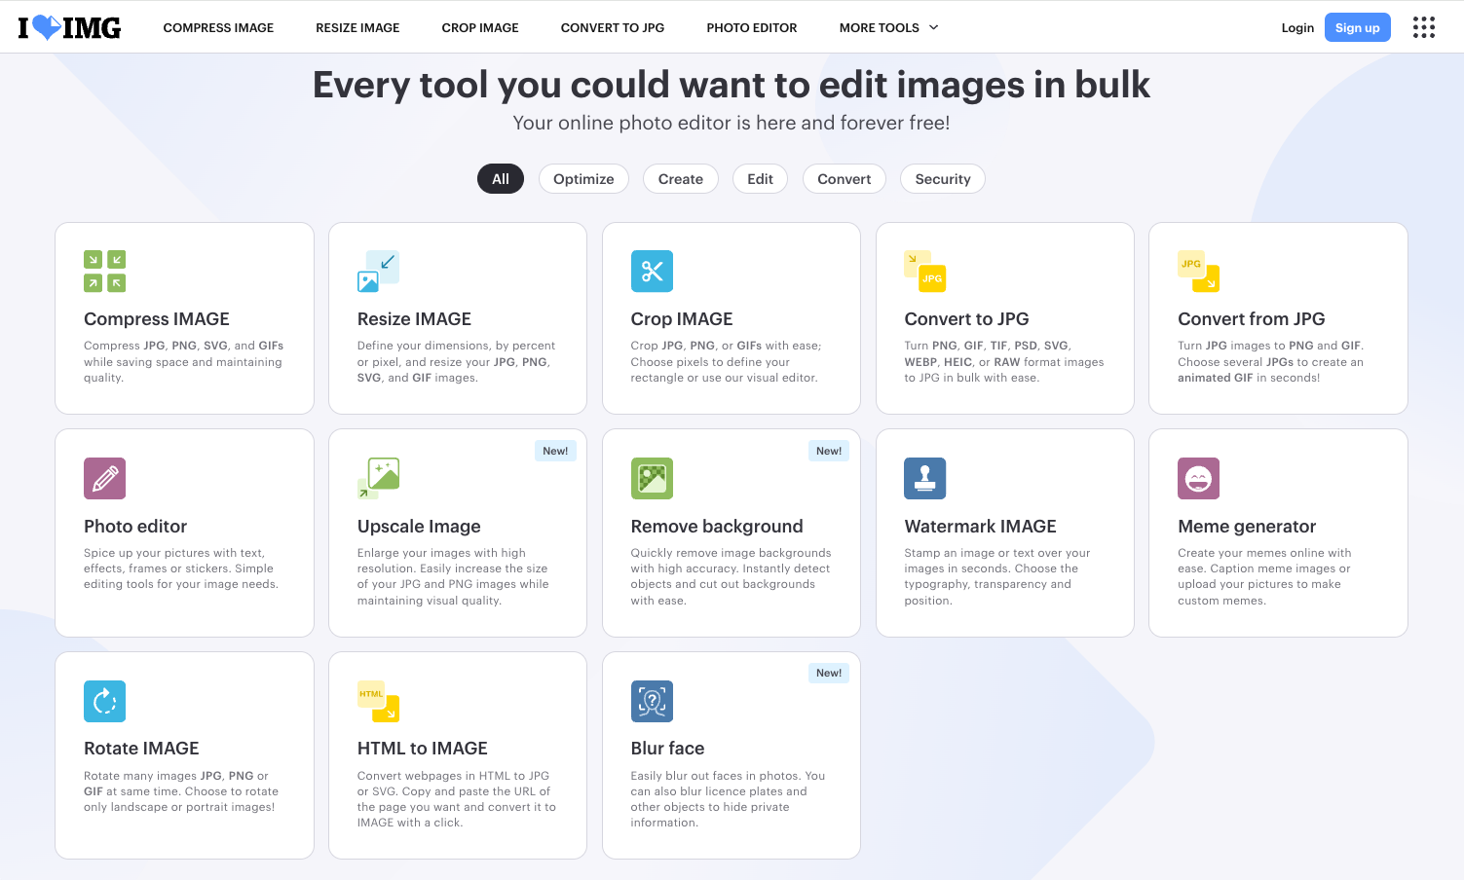
Task: Open COMPRESS IMAGE from the top menu
Action: 218,27
